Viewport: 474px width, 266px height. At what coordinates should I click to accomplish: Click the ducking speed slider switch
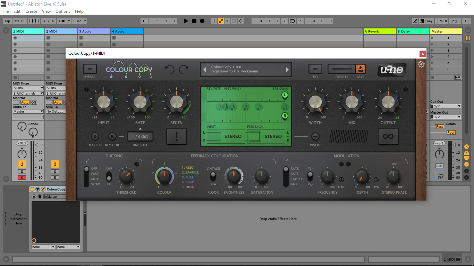pyautogui.click(x=86, y=177)
